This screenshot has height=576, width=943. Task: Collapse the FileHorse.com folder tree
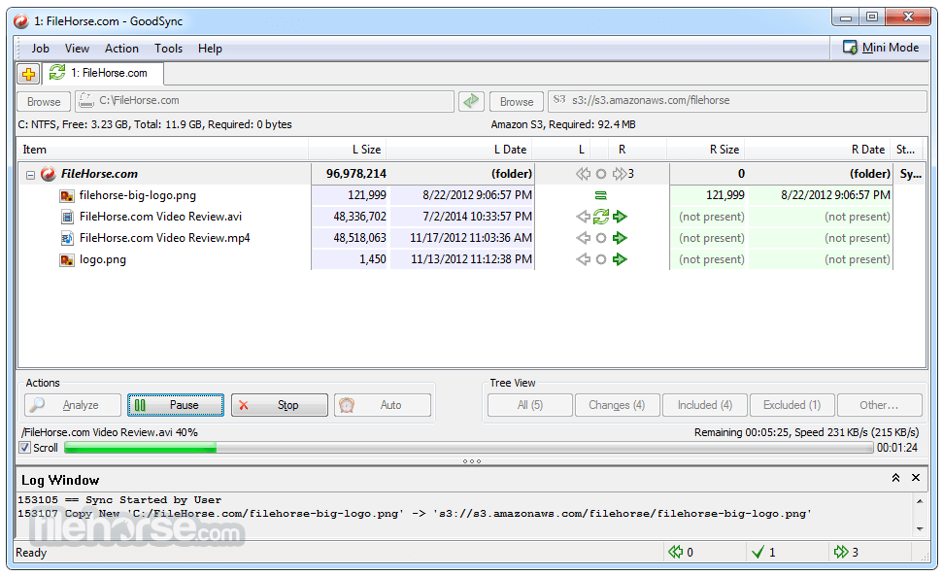[30, 175]
